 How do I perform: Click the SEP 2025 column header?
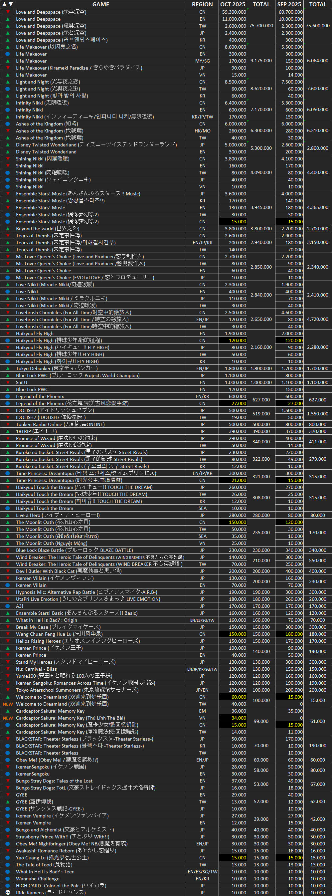pyautogui.click(x=289, y=4)
